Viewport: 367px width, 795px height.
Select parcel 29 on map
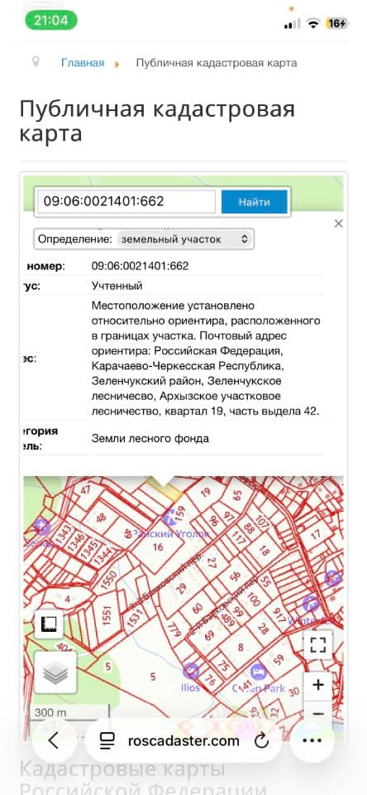181,589
